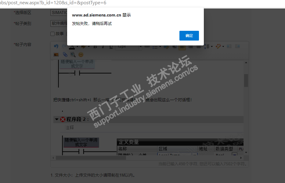
Task: Click the line spacing icon
Action: 207,47
